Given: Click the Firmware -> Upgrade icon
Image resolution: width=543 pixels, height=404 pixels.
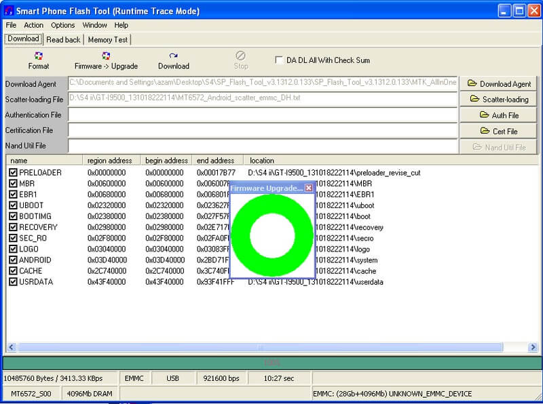Looking at the screenshot, I should tap(106, 56).
